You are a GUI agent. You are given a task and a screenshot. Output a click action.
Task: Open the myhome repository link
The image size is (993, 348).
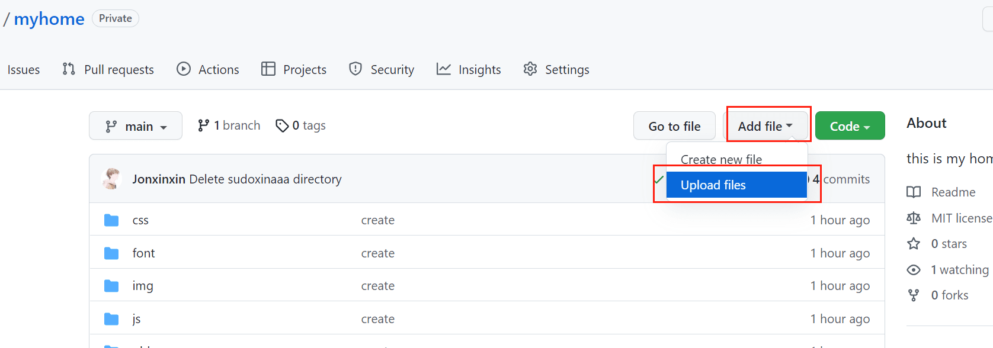point(49,19)
